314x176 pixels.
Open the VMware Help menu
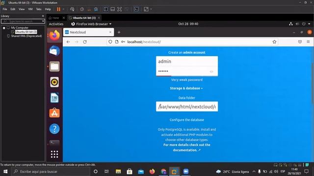pyautogui.click(x=48, y=9)
